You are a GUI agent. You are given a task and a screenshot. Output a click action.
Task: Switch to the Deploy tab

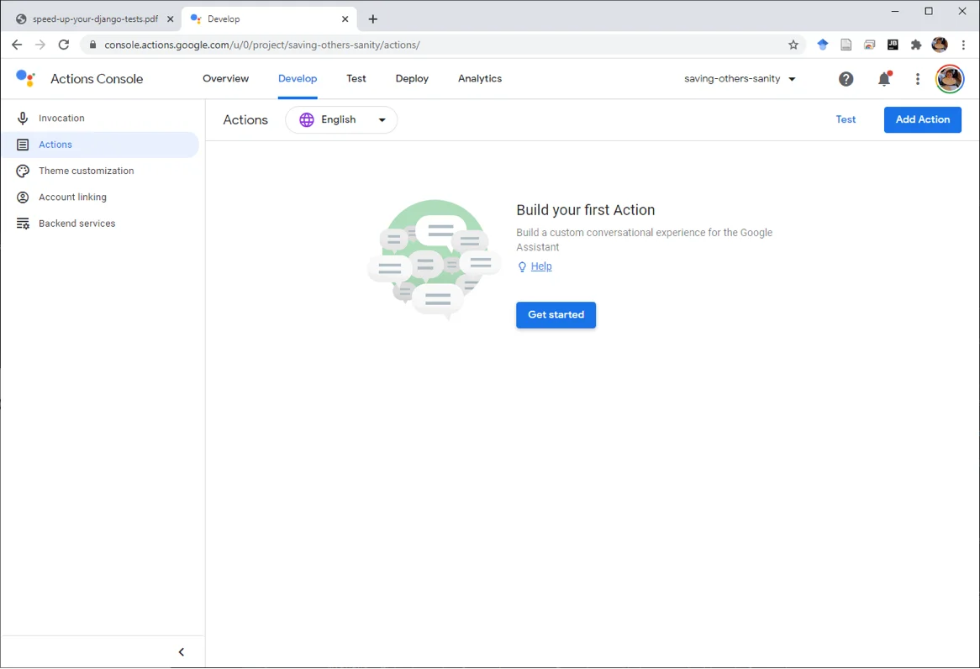pyautogui.click(x=412, y=79)
